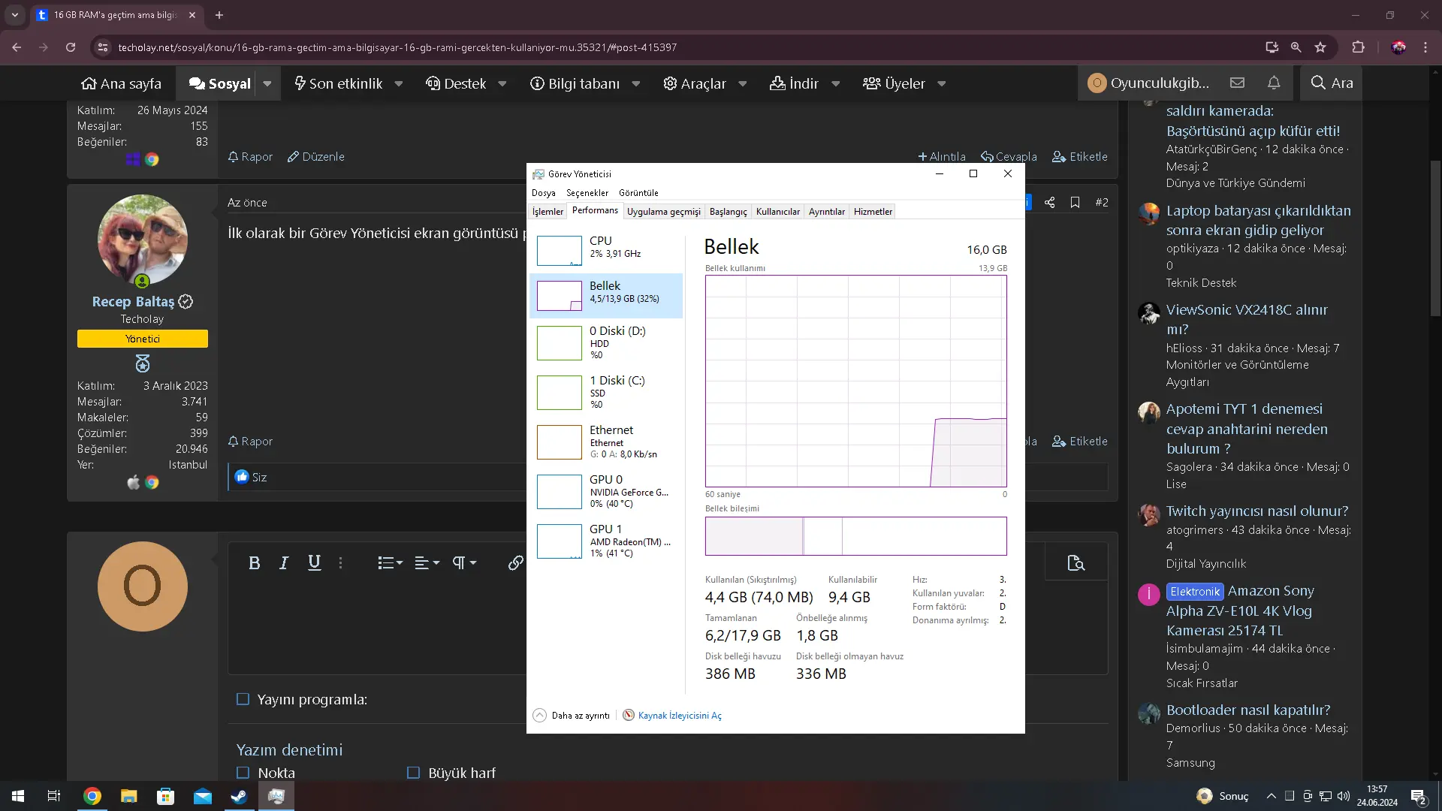Go back using browser back arrow
The width and height of the screenshot is (1442, 811).
coord(17,47)
